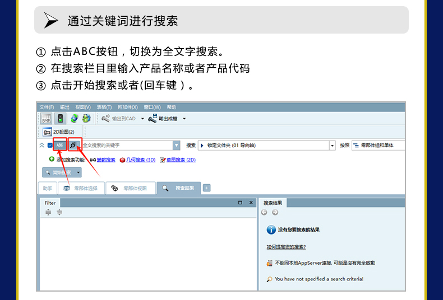Click the 如何提高您的搜索? link
443x300 pixels.
pyautogui.click(x=286, y=247)
